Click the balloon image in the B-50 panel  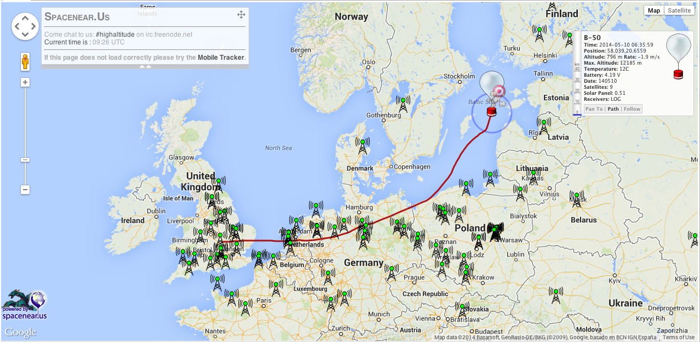pos(679,55)
